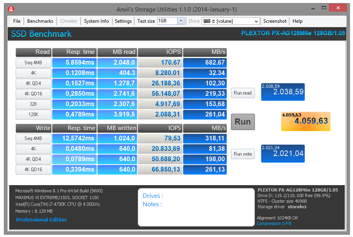The height and width of the screenshot is (237, 353).
Task: Click the 20.833,69 IOPS cell
Action: 160,148
